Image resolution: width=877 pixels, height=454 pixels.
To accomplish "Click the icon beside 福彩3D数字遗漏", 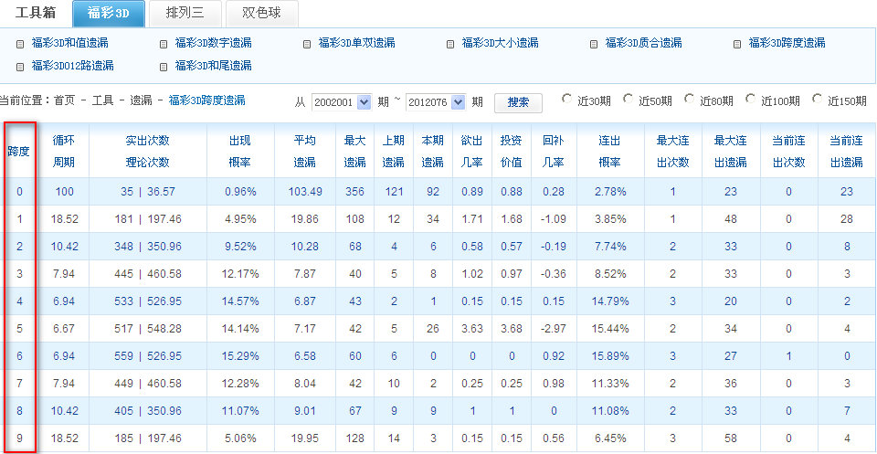I will click(x=164, y=43).
